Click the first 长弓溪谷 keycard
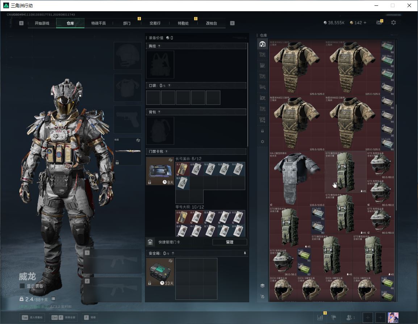The image size is (418, 324). (x=183, y=169)
